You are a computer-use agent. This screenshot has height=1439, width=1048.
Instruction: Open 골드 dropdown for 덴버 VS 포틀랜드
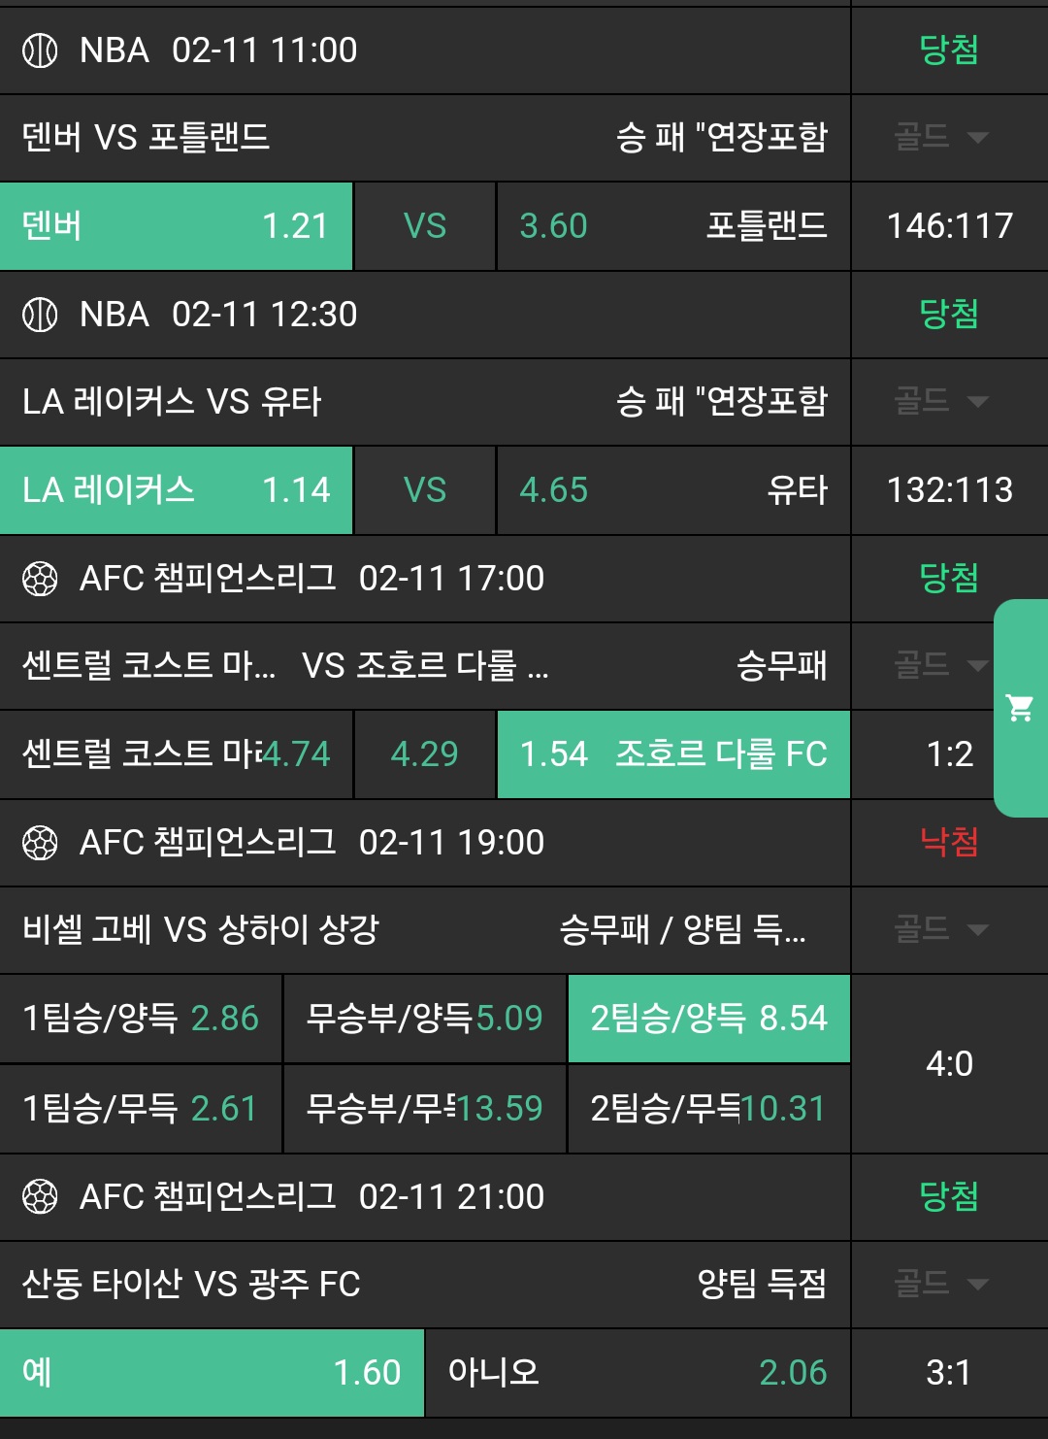tap(940, 137)
